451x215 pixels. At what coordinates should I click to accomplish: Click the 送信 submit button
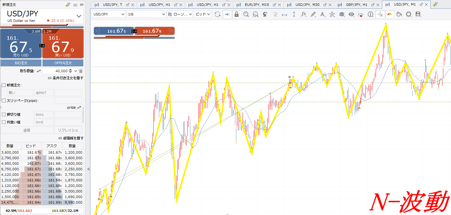pos(27,130)
